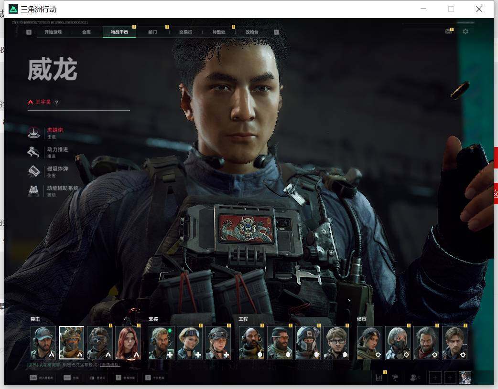Select the 磁吸炸弹 skill icon
This screenshot has height=389, width=498.
click(x=33, y=171)
